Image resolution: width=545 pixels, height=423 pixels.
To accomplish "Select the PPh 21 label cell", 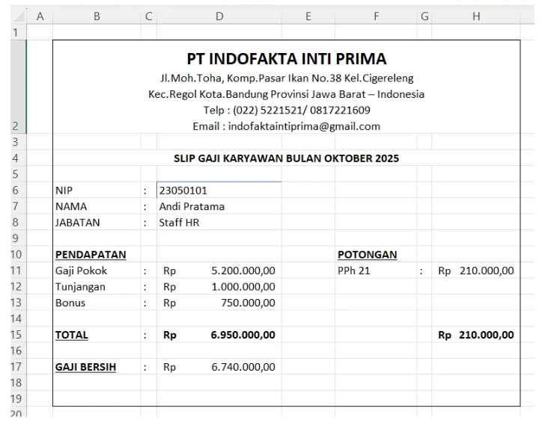I will coord(376,271).
